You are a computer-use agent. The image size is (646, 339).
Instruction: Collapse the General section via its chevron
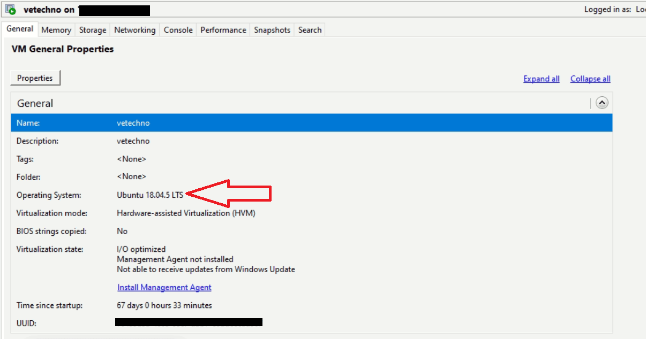click(602, 103)
